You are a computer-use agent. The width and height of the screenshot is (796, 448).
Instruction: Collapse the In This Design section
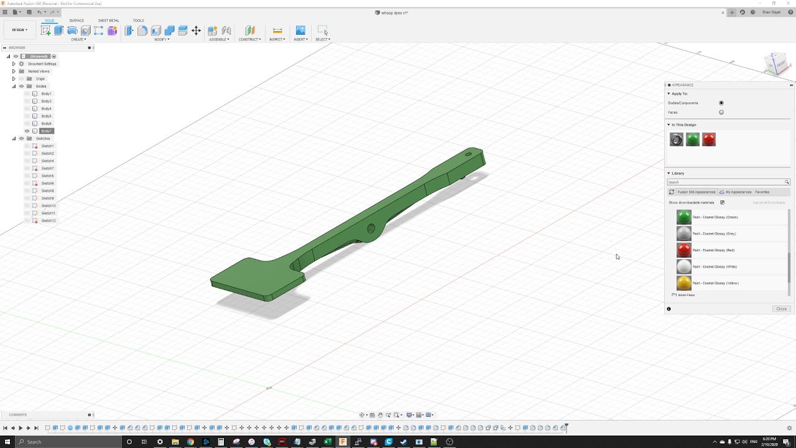[669, 125]
